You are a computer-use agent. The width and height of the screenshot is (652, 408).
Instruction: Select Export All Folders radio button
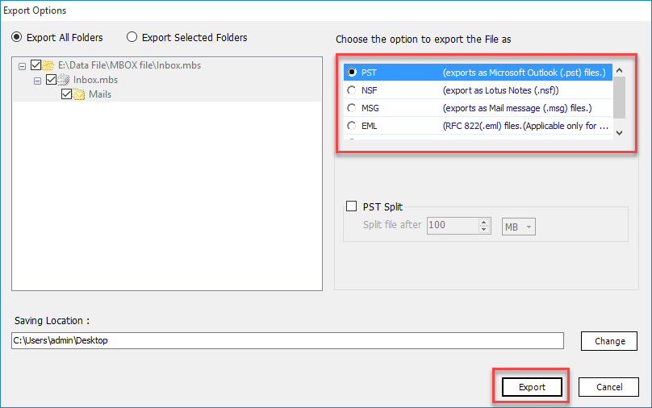click(x=17, y=37)
